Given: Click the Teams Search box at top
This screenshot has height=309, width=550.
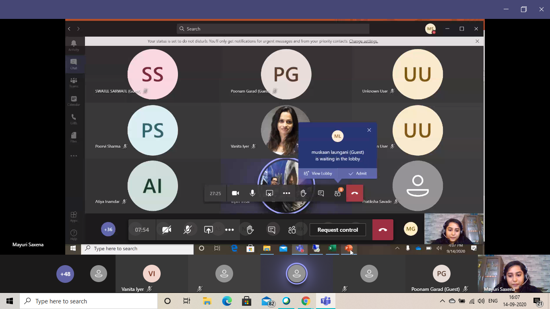Looking at the screenshot, I should click(x=273, y=29).
